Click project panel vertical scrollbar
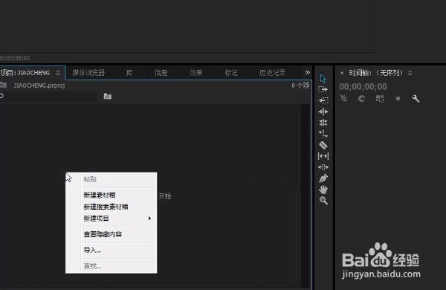The height and width of the screenshot is (290, 446). tap(306, 196)
